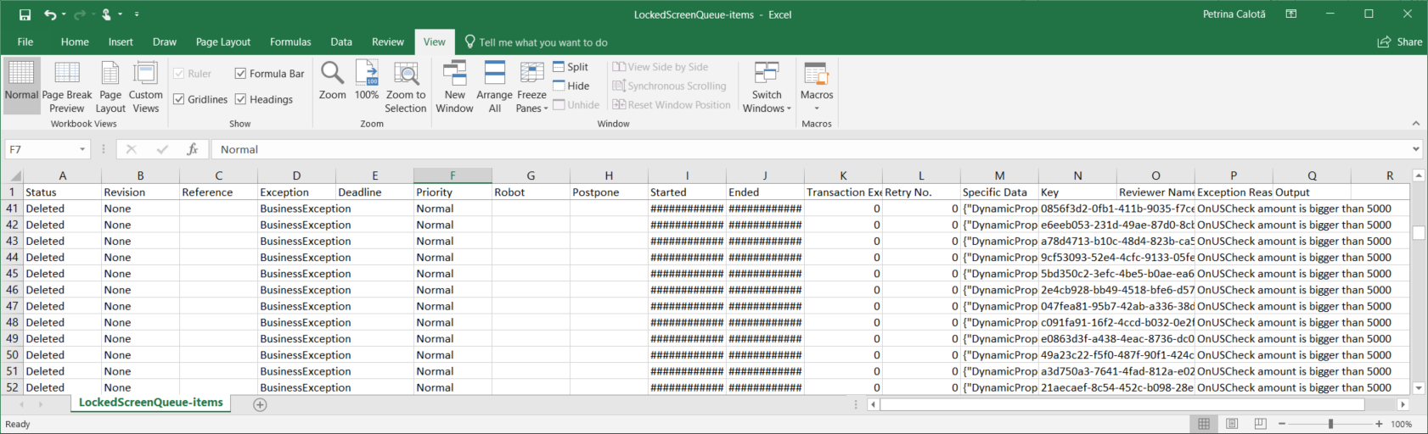Reset zoom to 100% in ribbon

(x=367, y=81)
